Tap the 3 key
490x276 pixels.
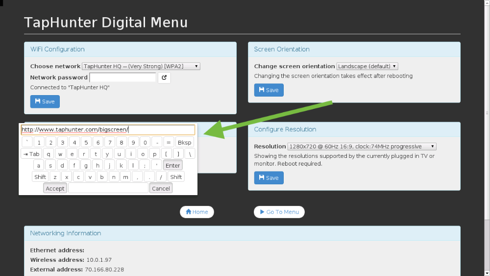click(x=63, y=143)
